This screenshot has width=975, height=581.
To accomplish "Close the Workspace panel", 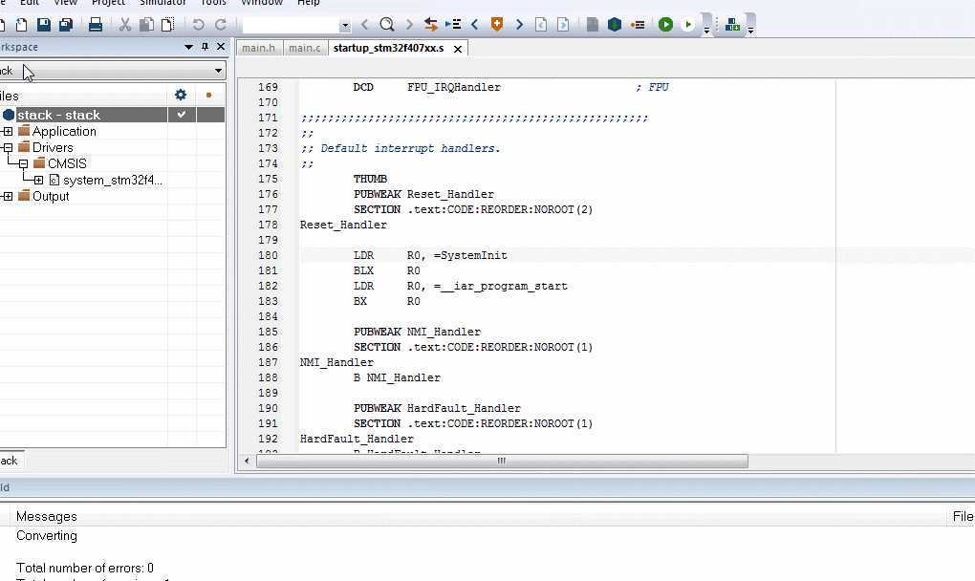I will (x=221, y=47).
